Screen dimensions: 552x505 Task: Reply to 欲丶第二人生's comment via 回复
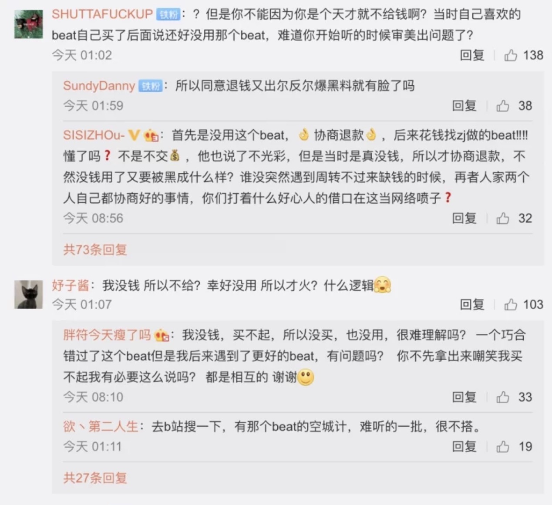(x=464, y=447)
